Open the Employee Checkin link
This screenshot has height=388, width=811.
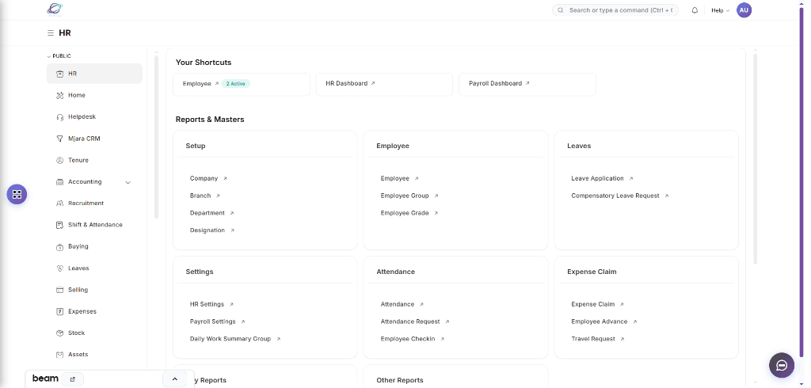408,340
